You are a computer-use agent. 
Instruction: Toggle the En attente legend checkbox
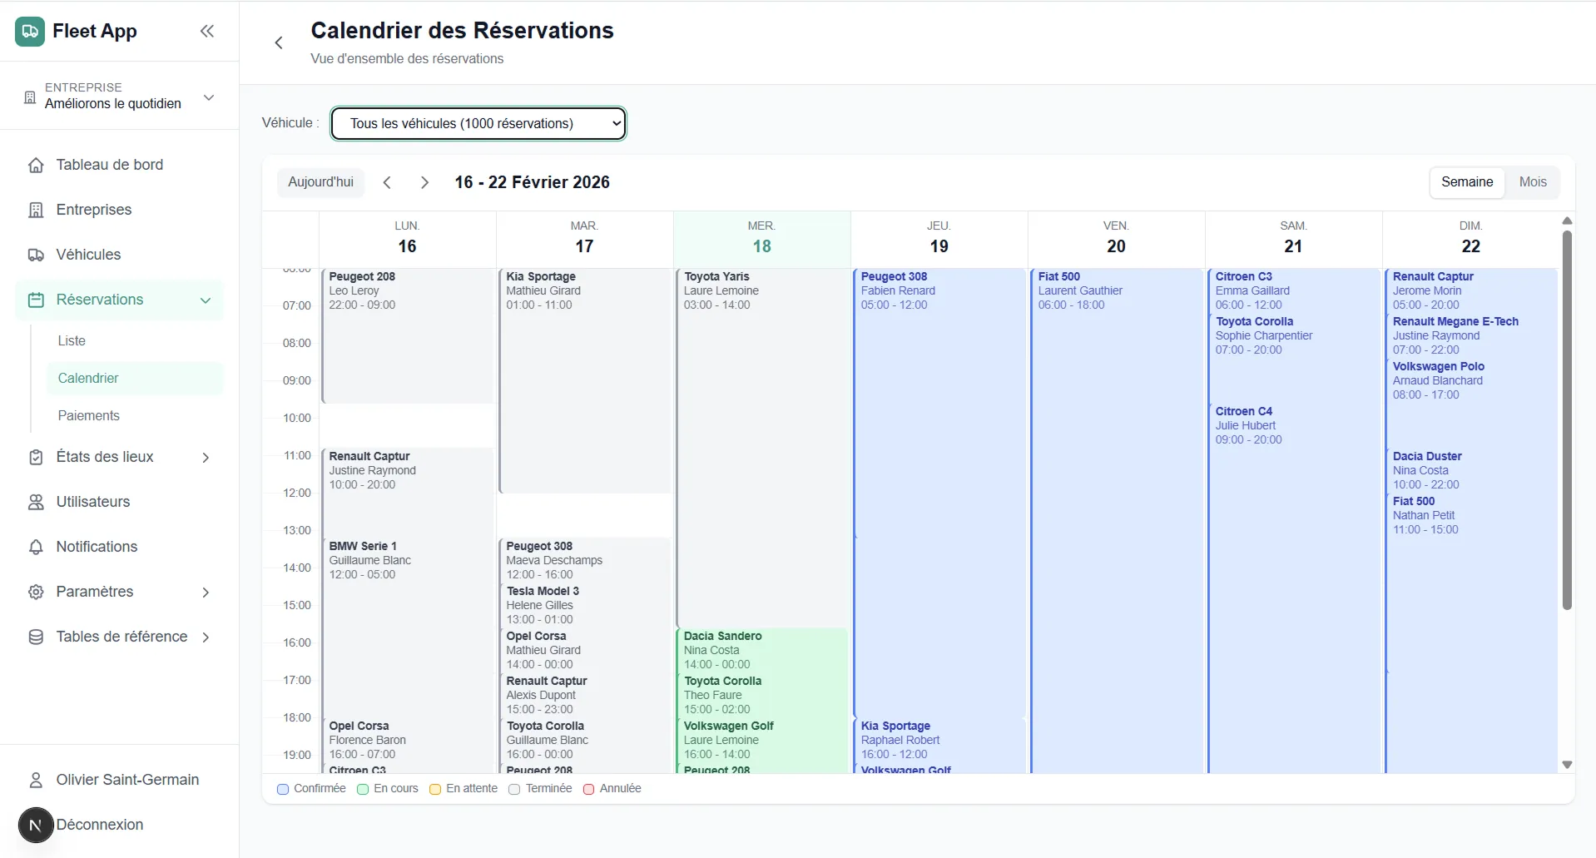tap(435, 789)
